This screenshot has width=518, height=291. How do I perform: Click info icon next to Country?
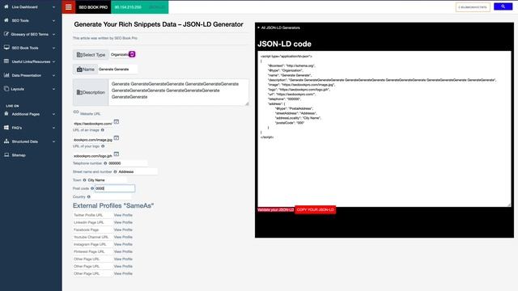tap(88, 197)
